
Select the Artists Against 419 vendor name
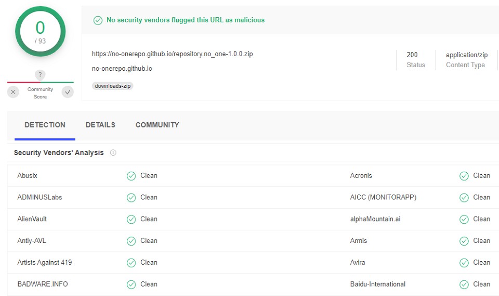45,262
